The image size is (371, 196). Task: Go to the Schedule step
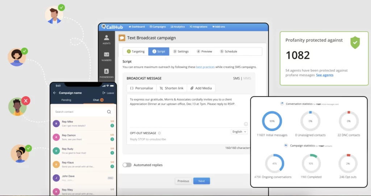coord(229,51)
